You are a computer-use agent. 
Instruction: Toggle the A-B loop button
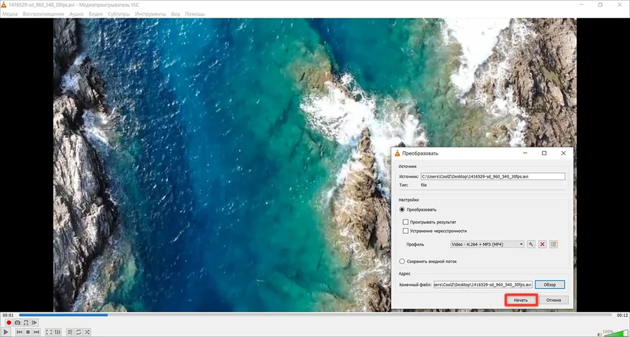pos(26,322)
